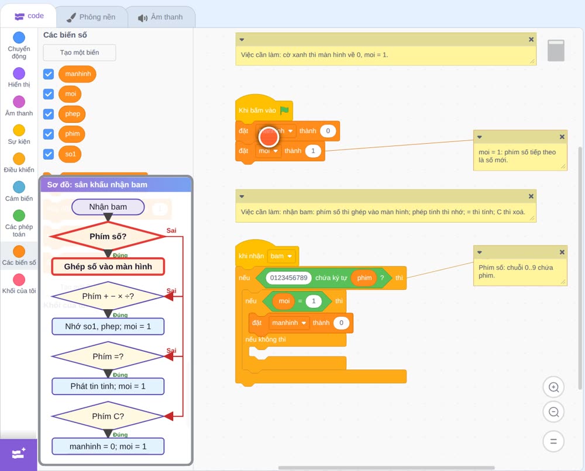
Task: Collapse the "moi = 1" comment
Action: click(480, 137)
